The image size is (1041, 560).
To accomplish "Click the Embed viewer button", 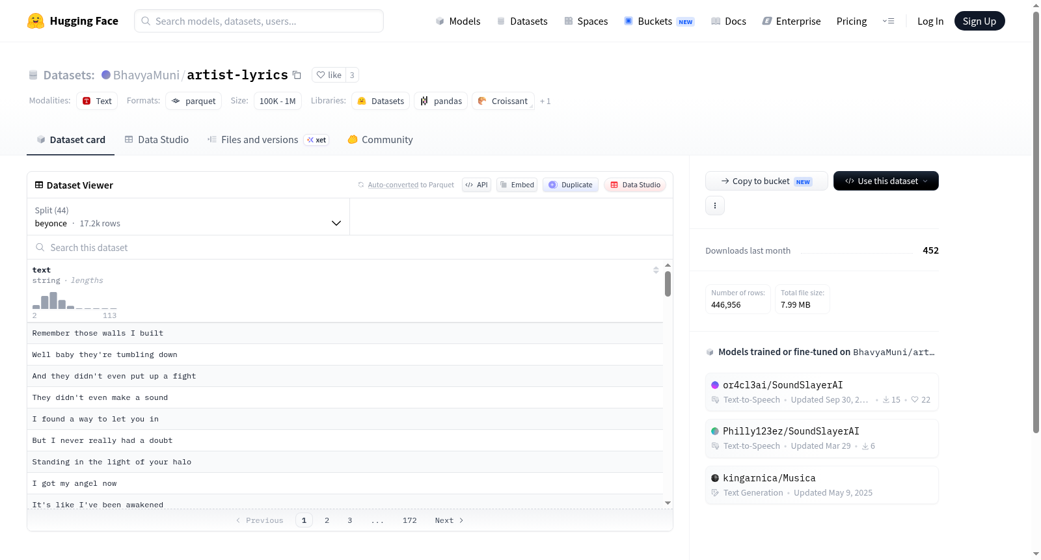I will tap(517, 185).
